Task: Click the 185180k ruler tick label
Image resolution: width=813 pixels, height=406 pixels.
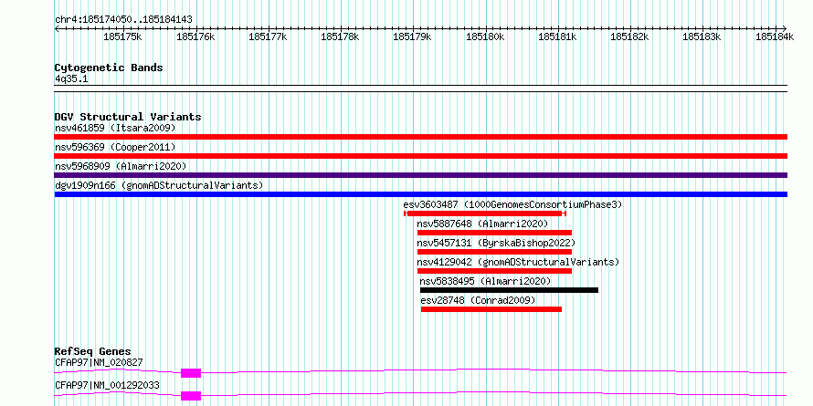Action: (485, 36)
